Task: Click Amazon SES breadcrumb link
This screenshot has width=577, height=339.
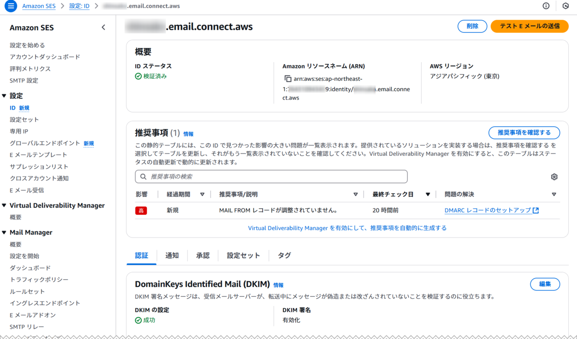Action: [x=39, y=6]
